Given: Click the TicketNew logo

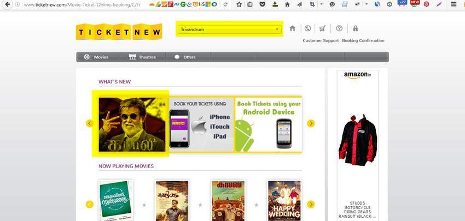Looking at the screenshot, I should (119, 32).
